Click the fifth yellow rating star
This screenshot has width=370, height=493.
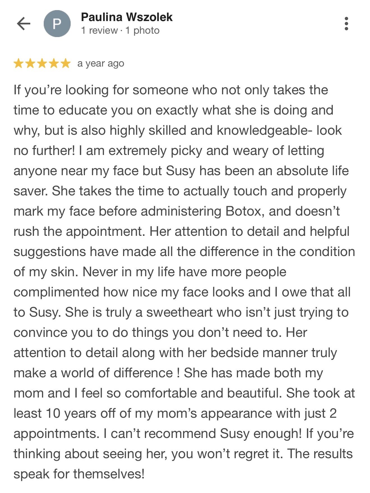(x=66, y=63)
